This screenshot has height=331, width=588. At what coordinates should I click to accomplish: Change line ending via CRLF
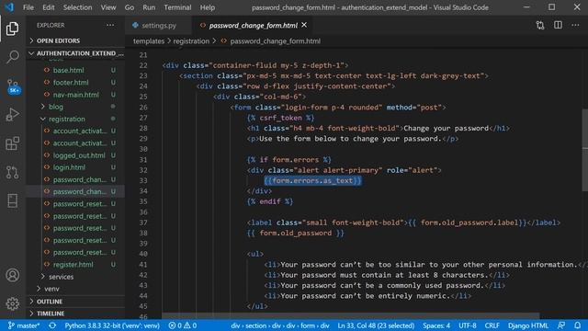pyautogui.click(x=492, y=325)
